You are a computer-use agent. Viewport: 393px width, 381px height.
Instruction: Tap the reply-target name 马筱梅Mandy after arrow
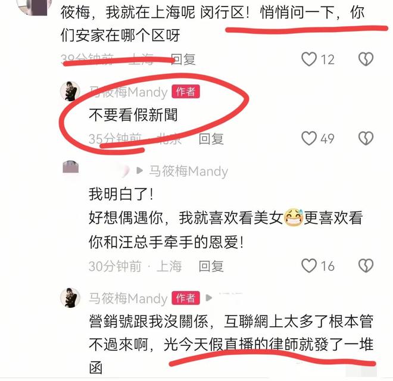coord(189,171)
